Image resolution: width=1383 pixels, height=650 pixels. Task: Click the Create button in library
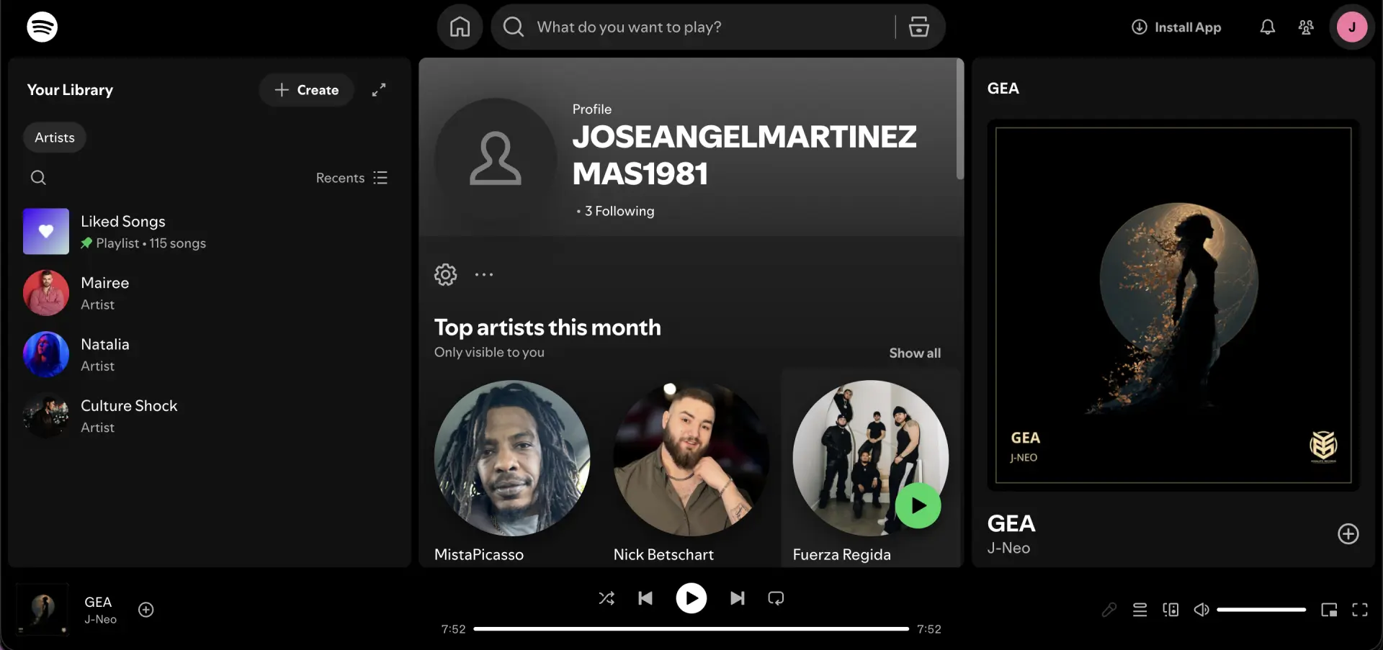pyautogui.click(x=307, y=90)
